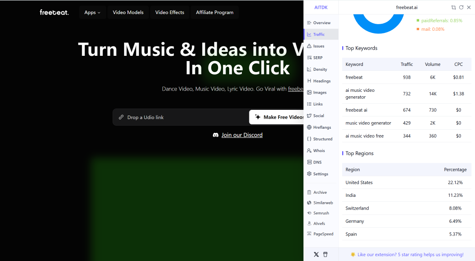Click the 'ai music video generator' keyword
This screenshot has height=261, width=475.
360,94
